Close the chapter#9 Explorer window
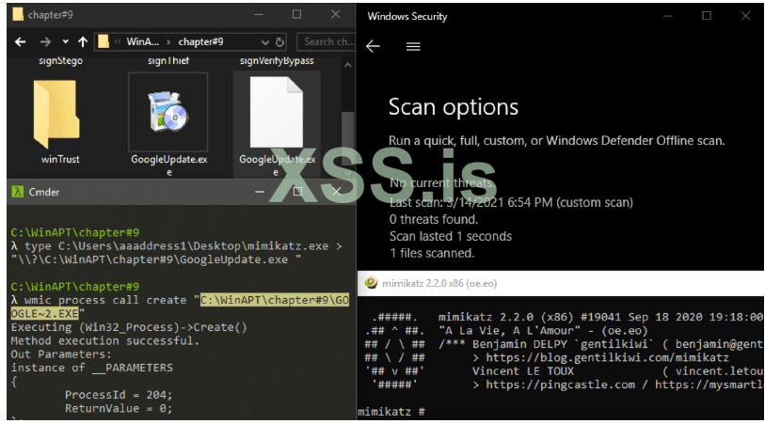The image size is (765, 424). point(335,15)
